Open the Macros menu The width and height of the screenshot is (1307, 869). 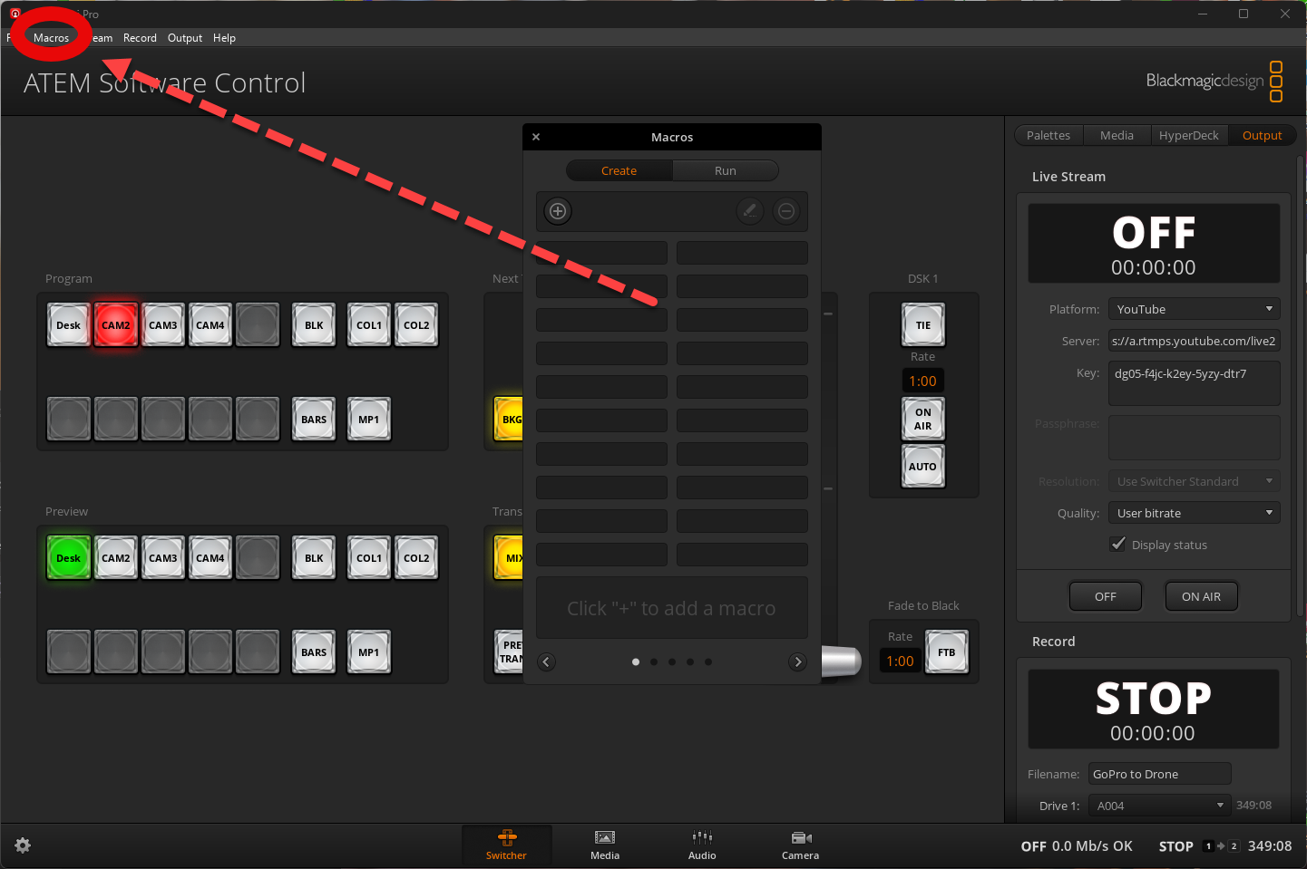51,38
